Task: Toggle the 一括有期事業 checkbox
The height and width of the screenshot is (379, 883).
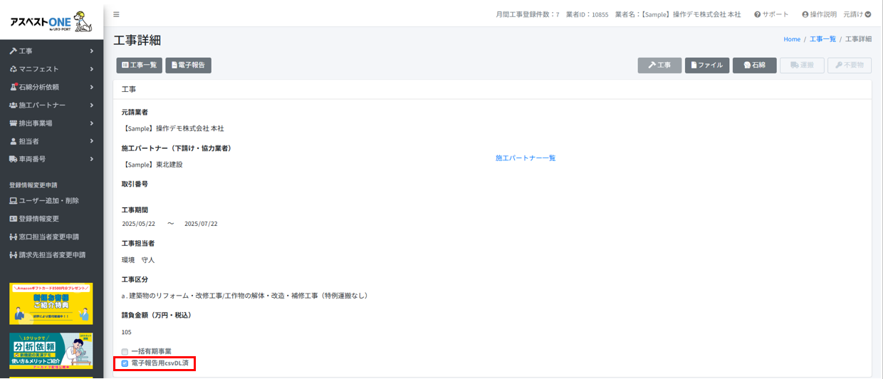Action: [x=125, y=352]
